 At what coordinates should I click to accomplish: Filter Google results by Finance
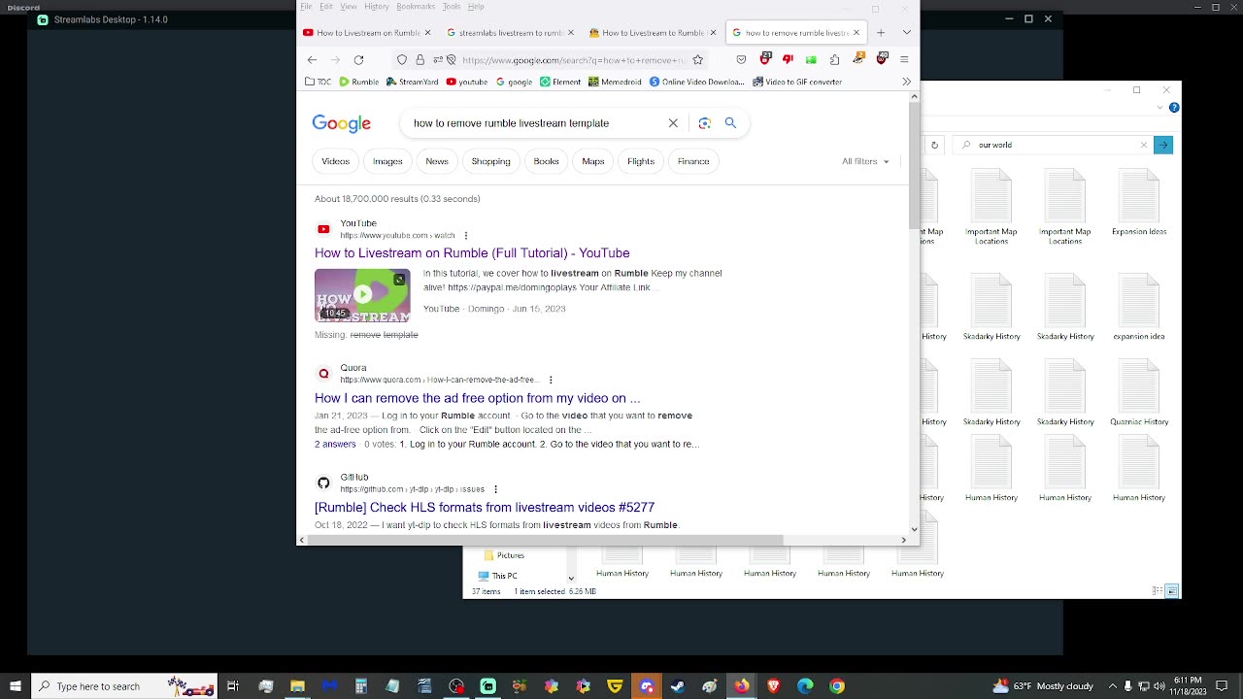pos(693,161)
